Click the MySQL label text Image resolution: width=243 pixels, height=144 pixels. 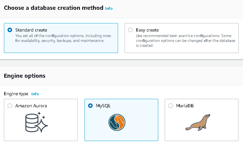[x=103, y=106]
